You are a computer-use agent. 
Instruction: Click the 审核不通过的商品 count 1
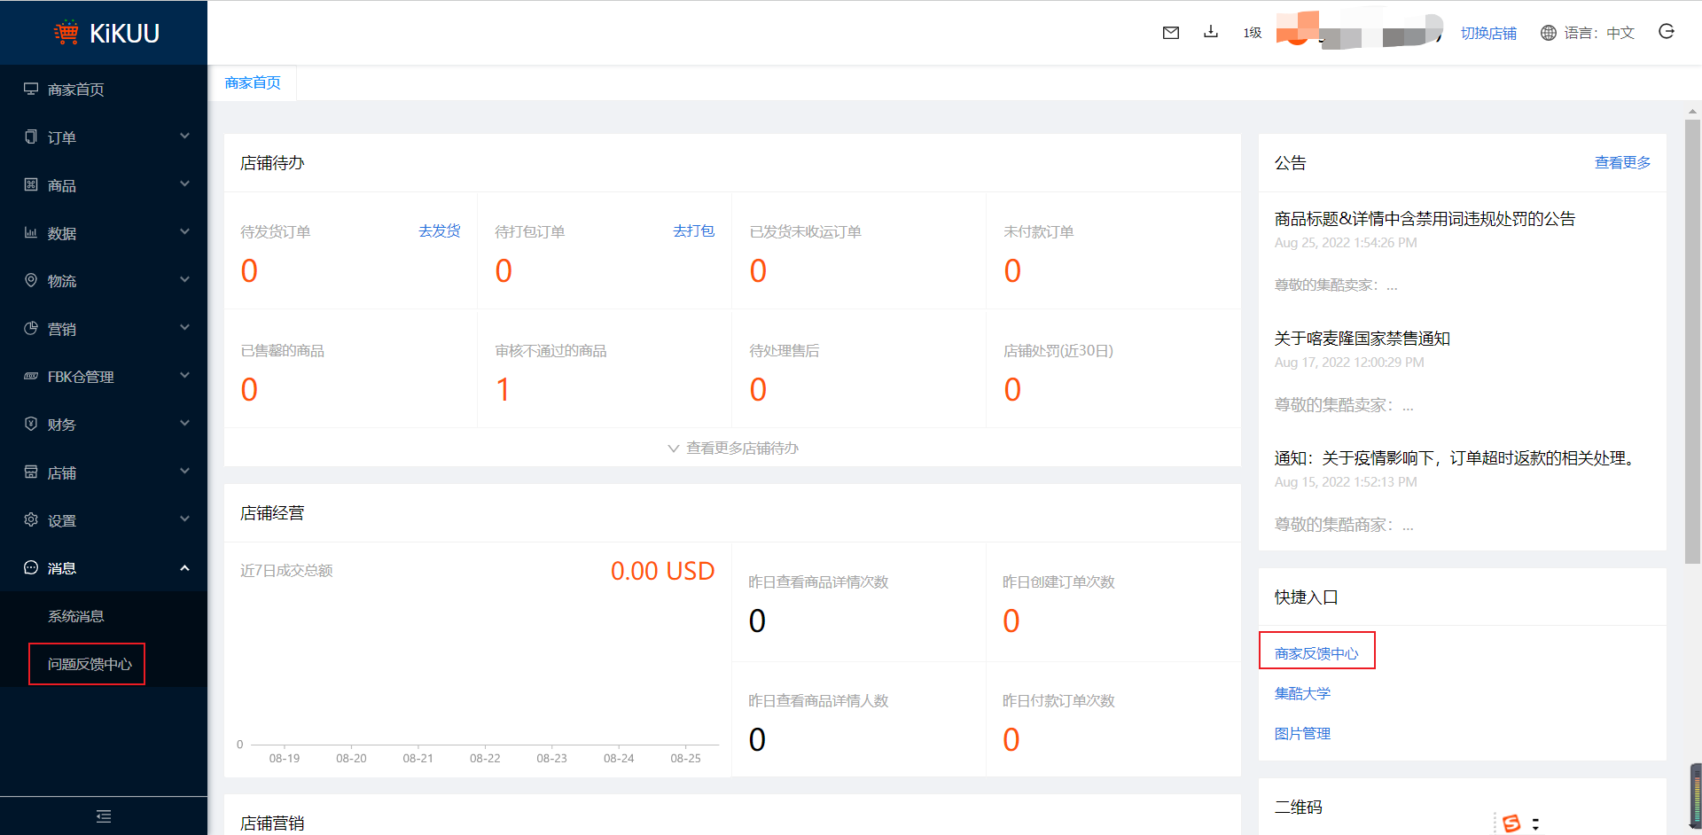point(503,389)
